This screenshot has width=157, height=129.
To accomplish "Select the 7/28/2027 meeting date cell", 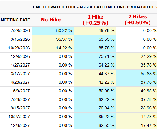I will pos(16,99).
